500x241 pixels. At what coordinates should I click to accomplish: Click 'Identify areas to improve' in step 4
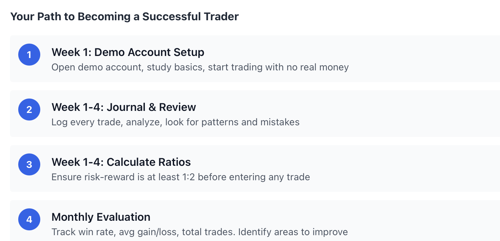(293, 232)
